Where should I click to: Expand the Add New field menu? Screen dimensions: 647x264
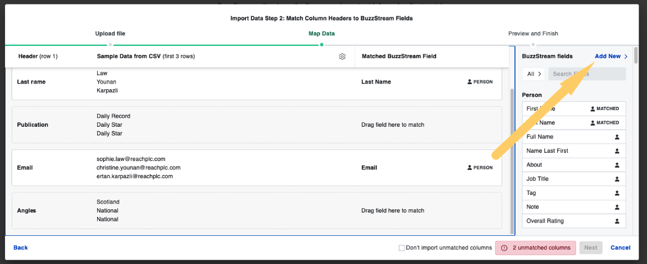611,56
